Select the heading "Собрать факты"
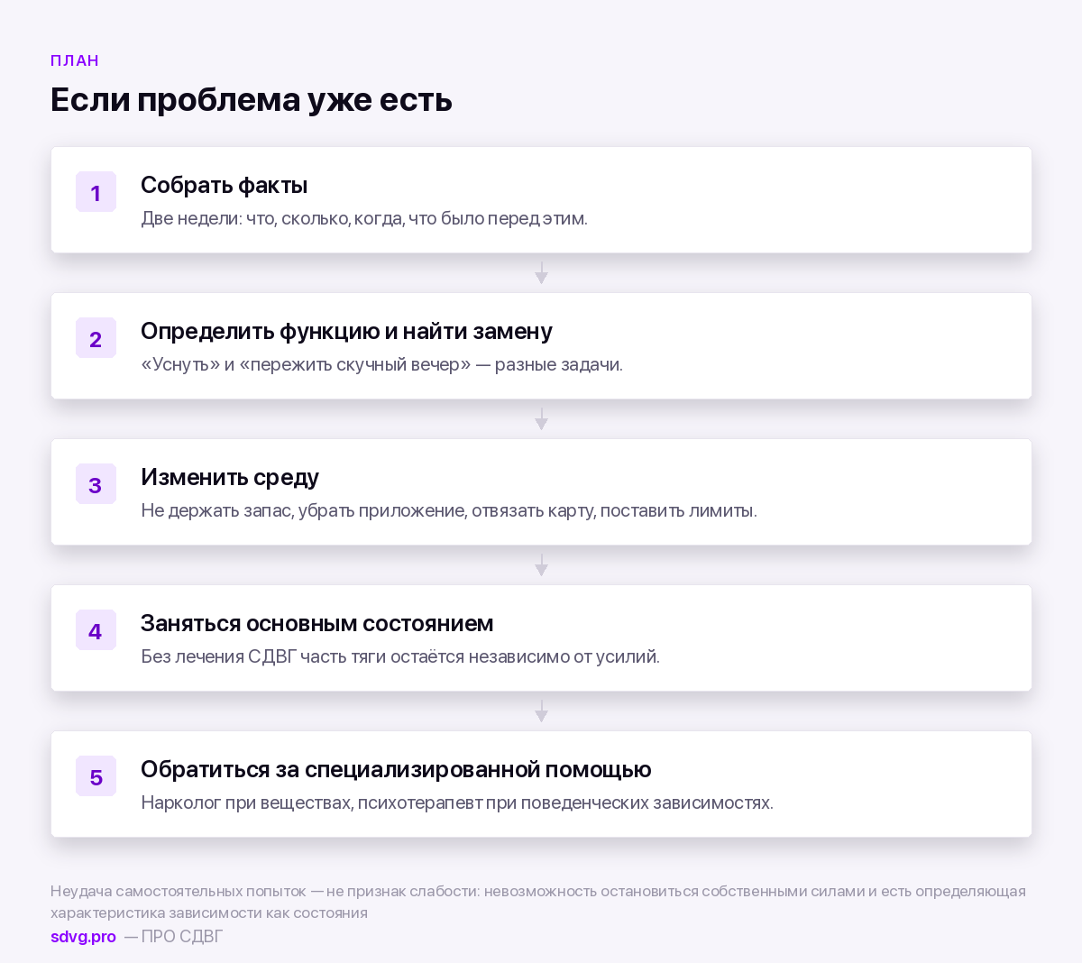 [x=224, y=185]
